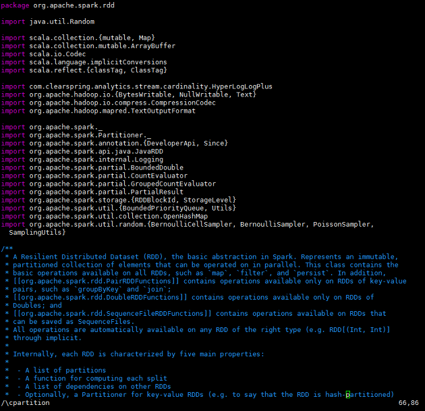Click the DeveloperApi, Since annotation import
The image size is (425, 411).
pyautogui.click(x=115, y=144)
